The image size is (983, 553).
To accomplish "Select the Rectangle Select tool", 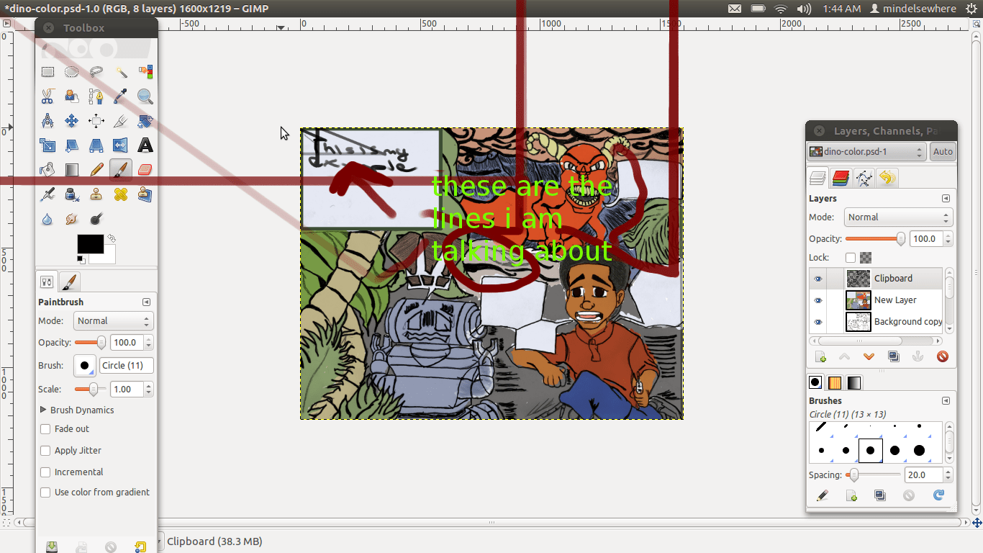I will [x=47, y=72].
